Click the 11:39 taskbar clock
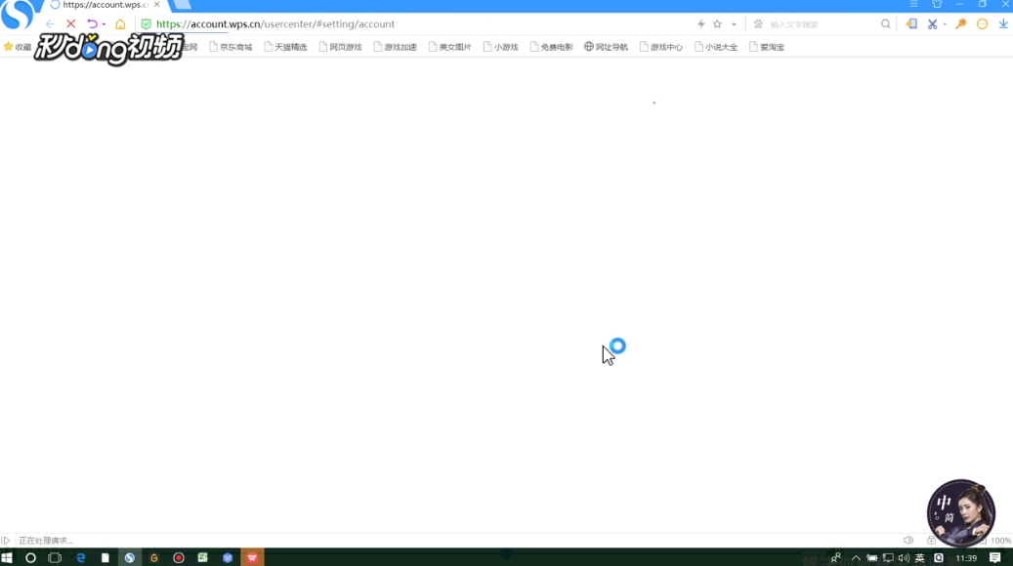 point(966,558)
